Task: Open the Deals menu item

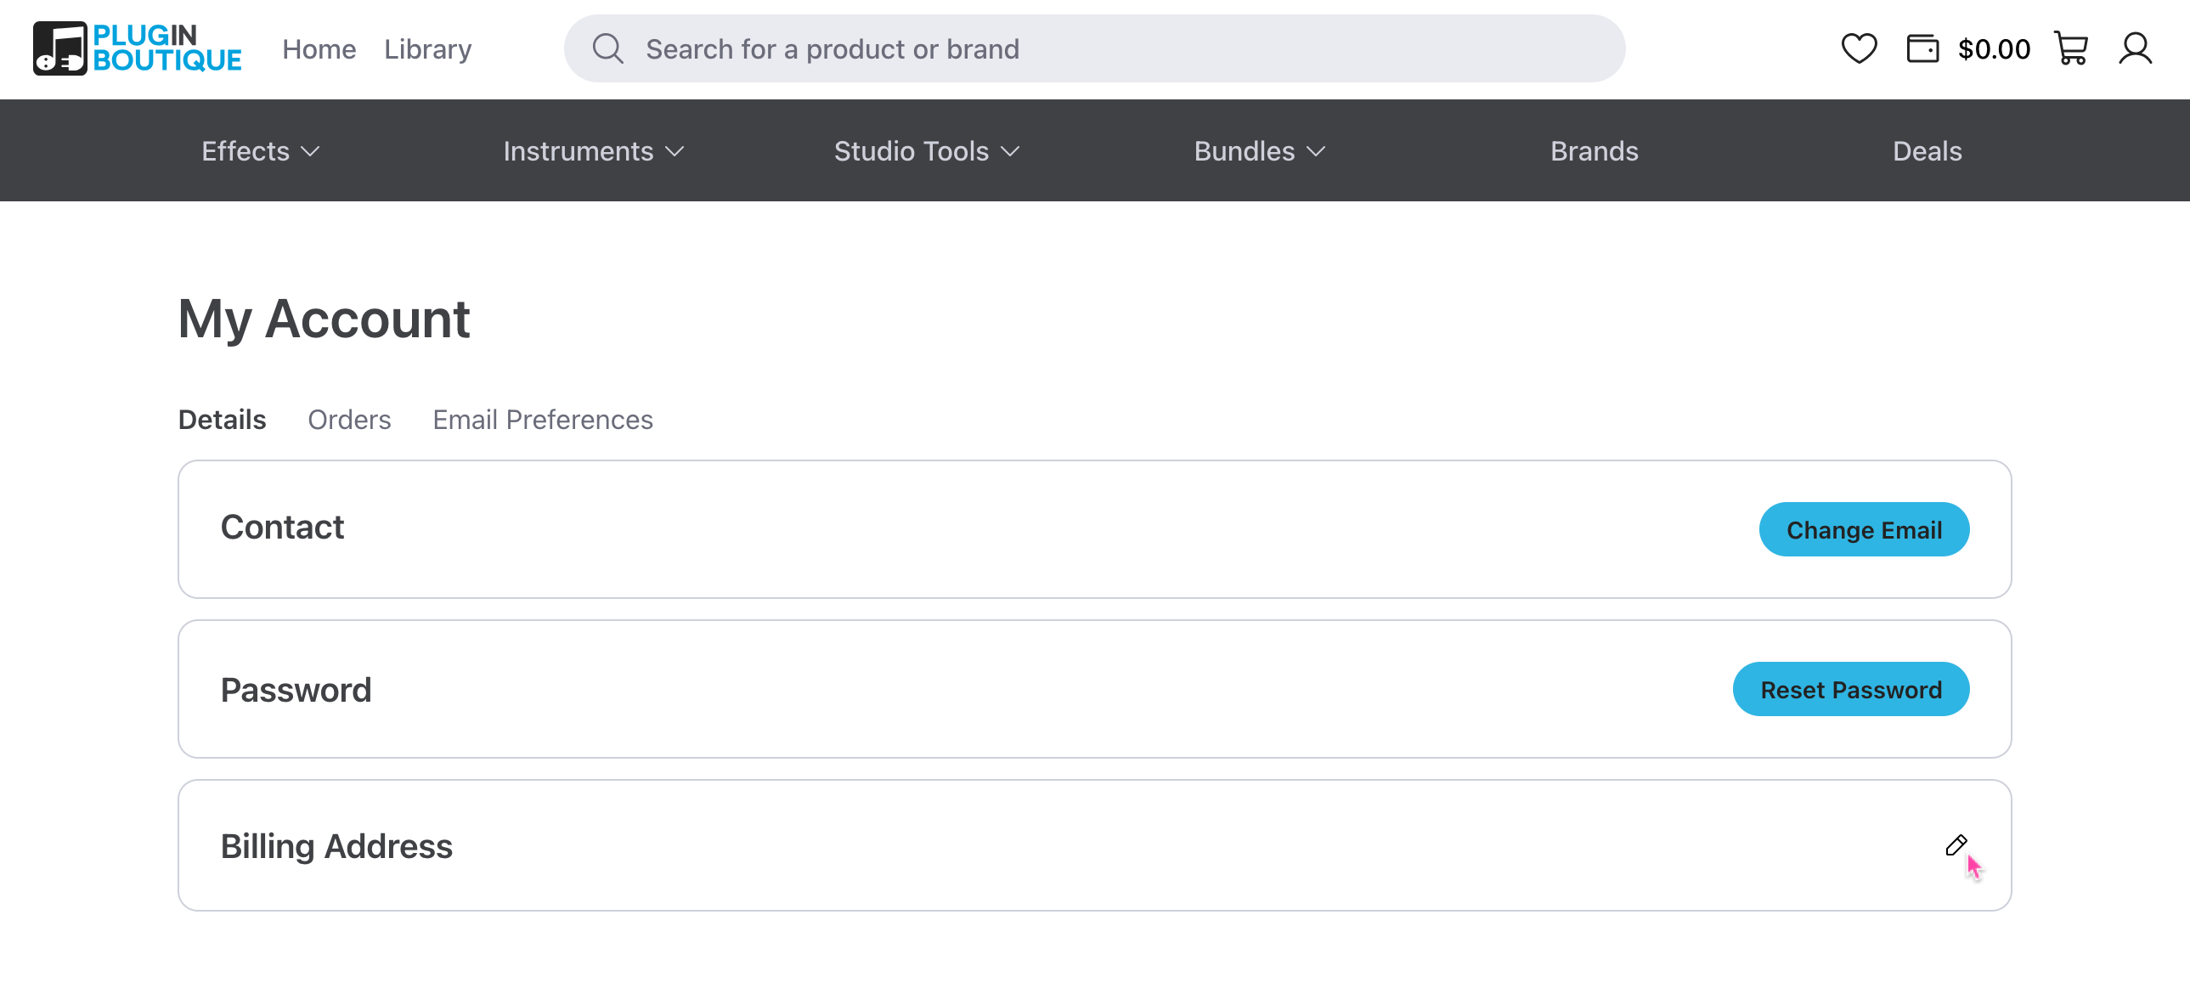Action: click(1927, 151)
